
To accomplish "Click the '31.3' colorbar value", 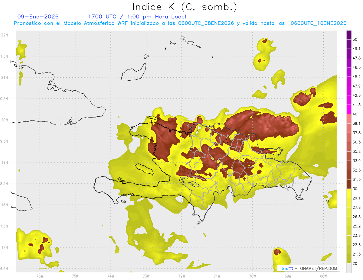I will 357,179.
